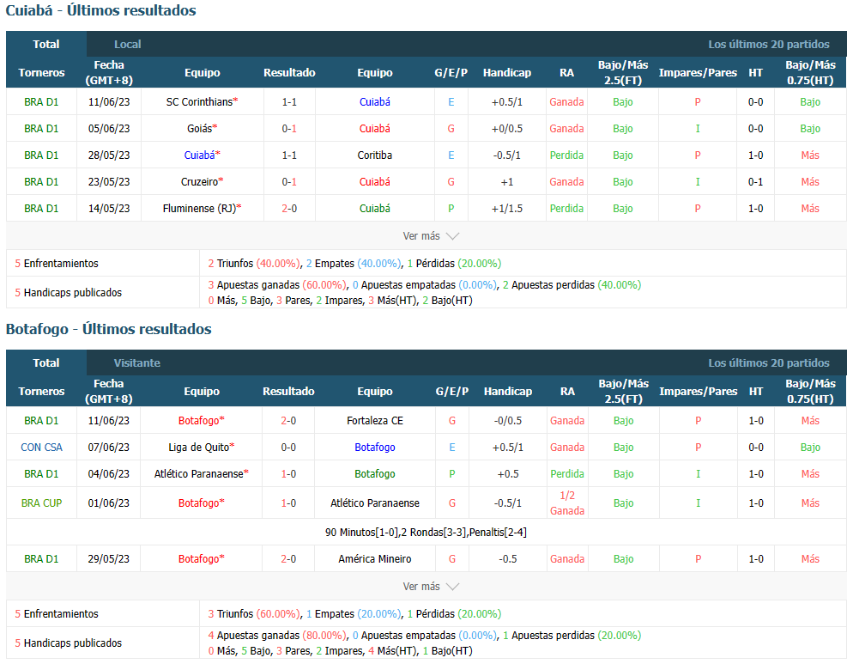
Task: Switch to Visitante tab in Botafogo table
Action: pyautogui.click(x=137, y=362)
